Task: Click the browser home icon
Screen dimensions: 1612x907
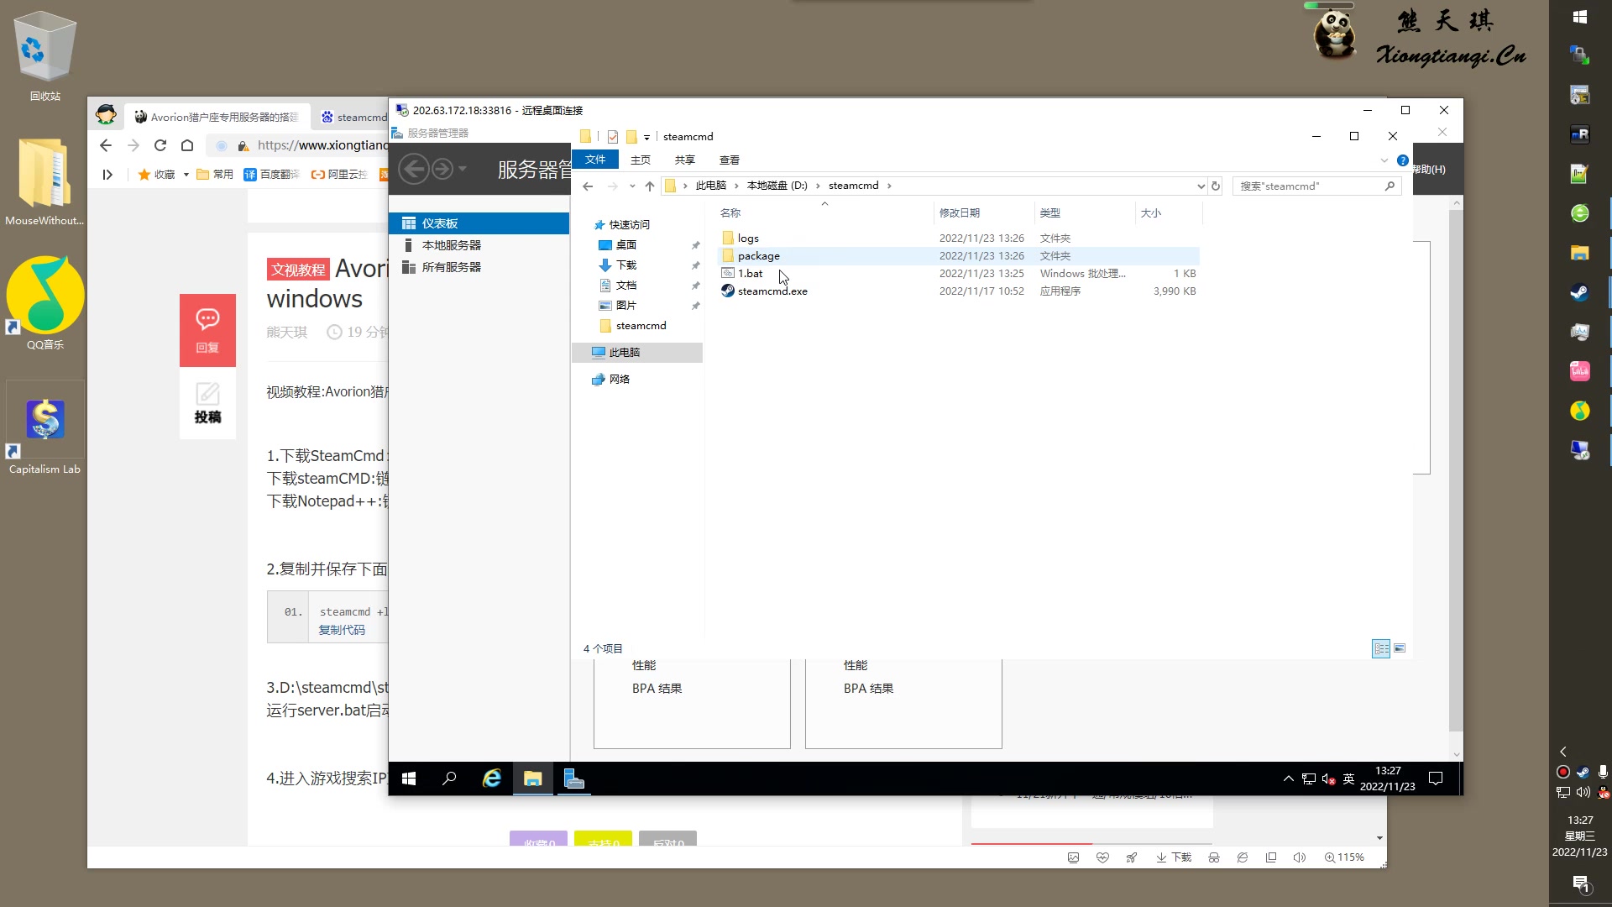Action: [187, 145]
